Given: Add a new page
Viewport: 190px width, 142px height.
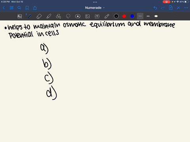Looking at the screenshot, I should [171, 8].
